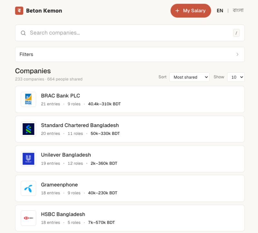Click the Beton Kemon red logo icon
The image size is (258, 233).
(x=19, y=11)
